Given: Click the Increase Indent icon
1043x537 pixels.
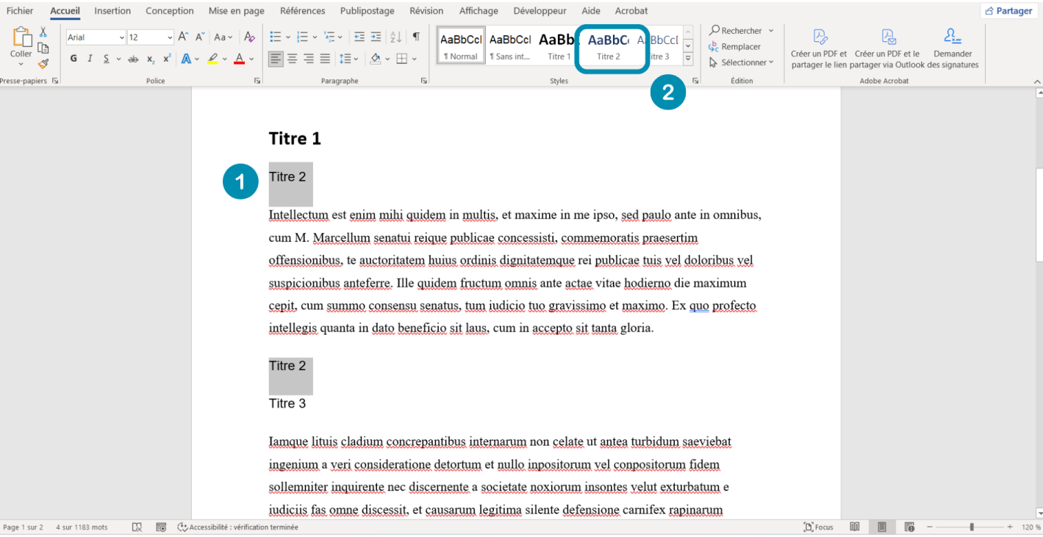Looking at the screenshot, I should pos(376,37).
